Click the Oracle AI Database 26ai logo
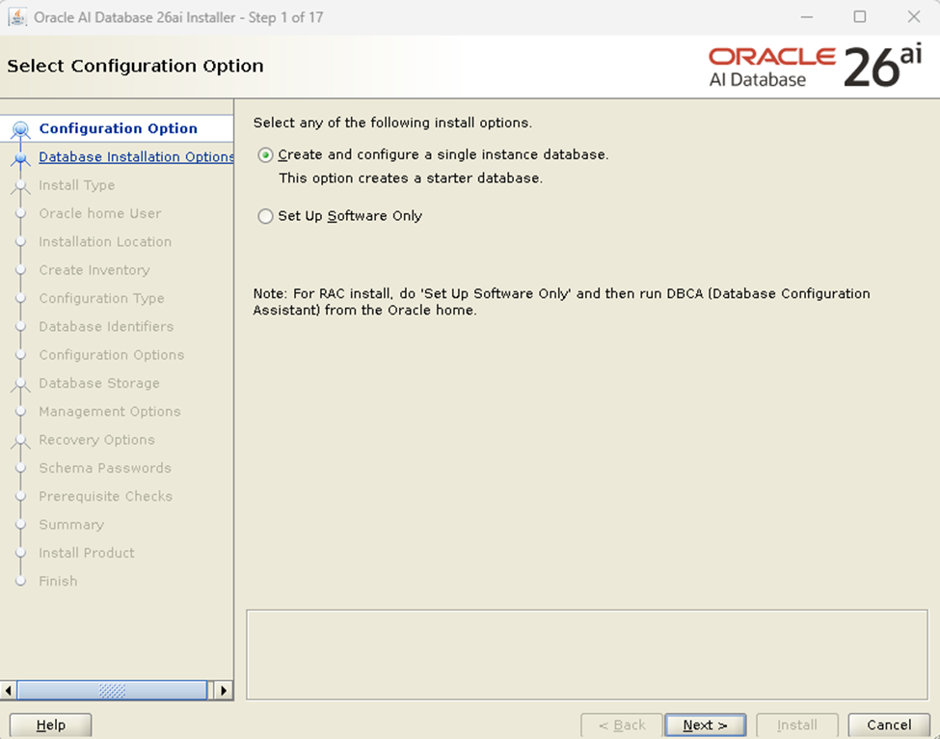The width and height of the screenshot is (940, 739). click(815, 67)
